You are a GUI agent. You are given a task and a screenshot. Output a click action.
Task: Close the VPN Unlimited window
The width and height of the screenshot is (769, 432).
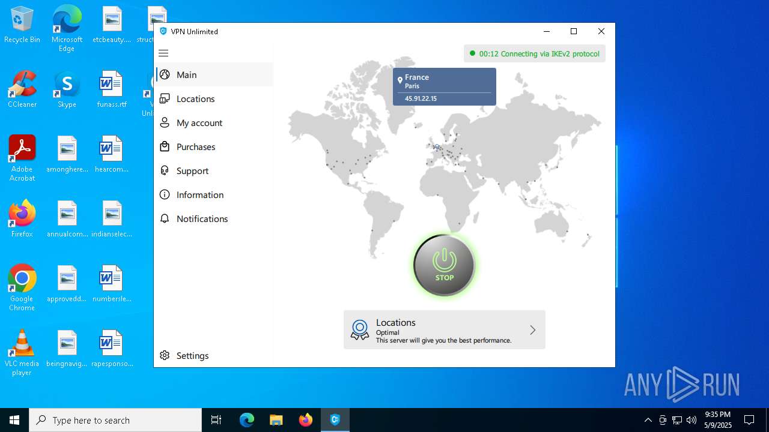601,31
